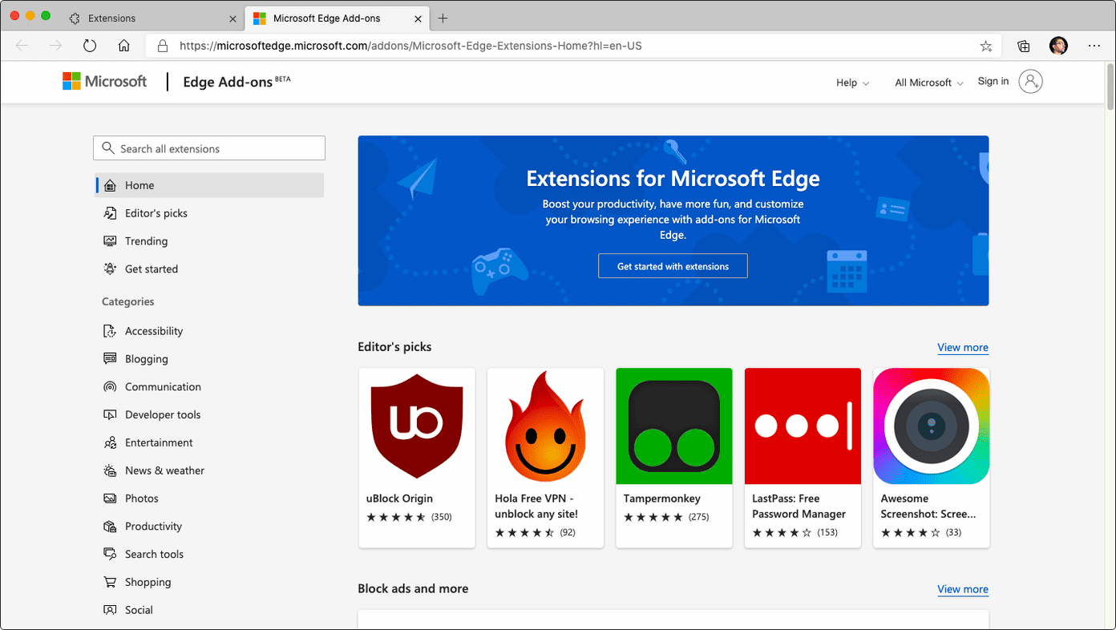Screen dimensions: 1116x630
Task: Open the uBlock Origin shield thumbnail
Action: tap(417, 426)
